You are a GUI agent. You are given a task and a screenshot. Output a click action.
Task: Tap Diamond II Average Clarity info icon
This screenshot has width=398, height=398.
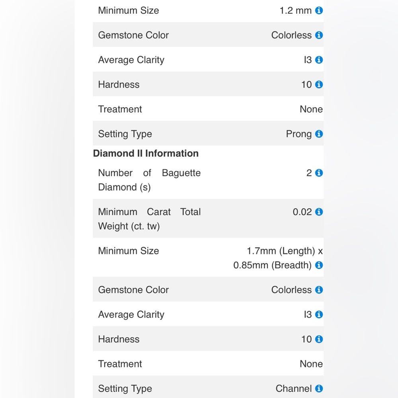pyautogui.click(x=319, y=314)
